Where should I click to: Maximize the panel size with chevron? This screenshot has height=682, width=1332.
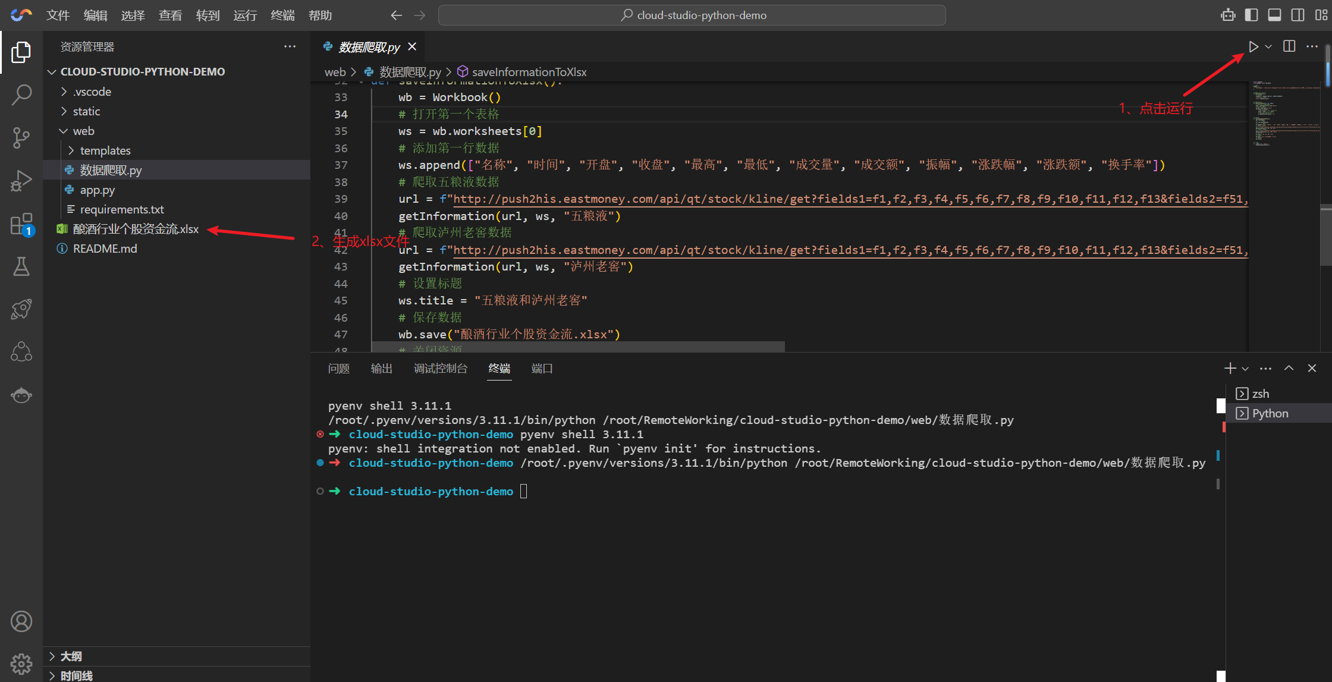coord(1289,369)
